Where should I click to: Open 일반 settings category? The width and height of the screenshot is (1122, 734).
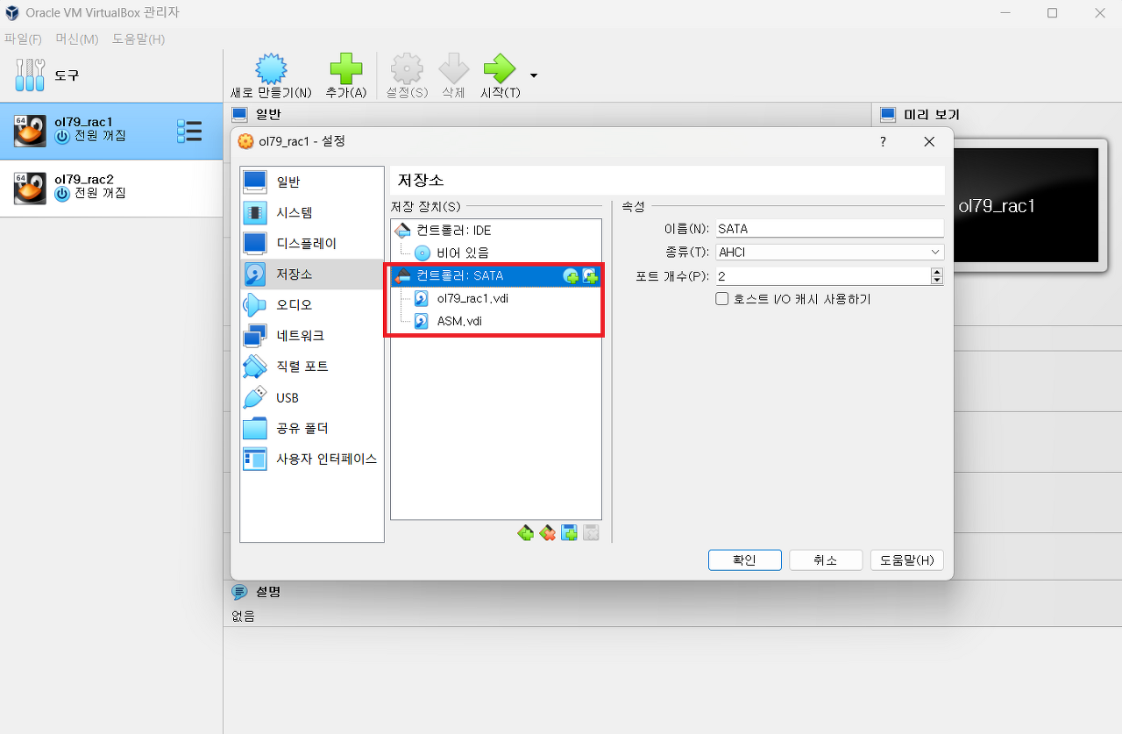coord(312,182)
